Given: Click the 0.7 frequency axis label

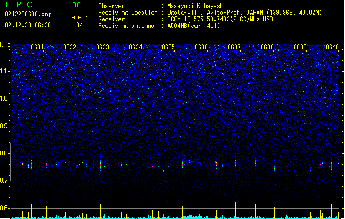Looking at the screenshot, I should (x=5, y=181).
